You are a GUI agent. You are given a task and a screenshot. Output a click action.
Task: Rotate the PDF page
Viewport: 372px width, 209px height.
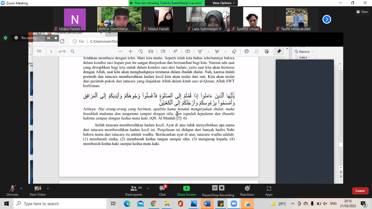tap(141, 51)
